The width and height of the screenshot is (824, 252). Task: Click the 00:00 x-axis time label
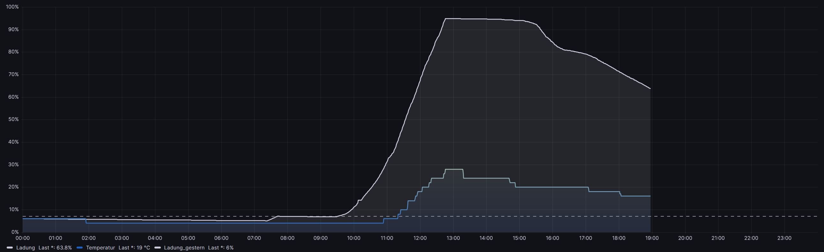pyautogui.click(x=22, y=238)
